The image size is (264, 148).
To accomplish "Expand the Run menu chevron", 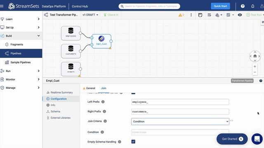I will (38, 71).
